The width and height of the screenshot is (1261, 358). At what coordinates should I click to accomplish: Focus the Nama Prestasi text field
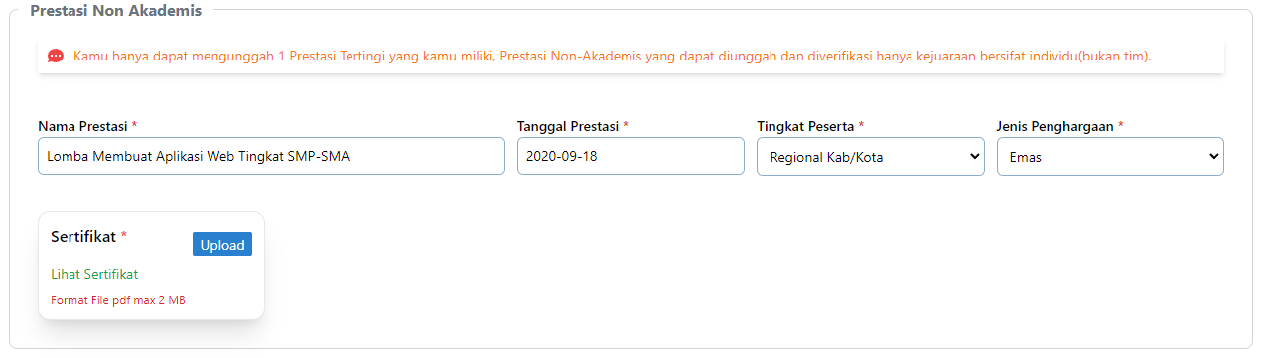pos(271,156)
